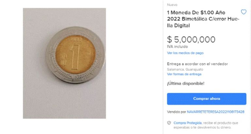Open the Compra Protegida link

[185, 123]
